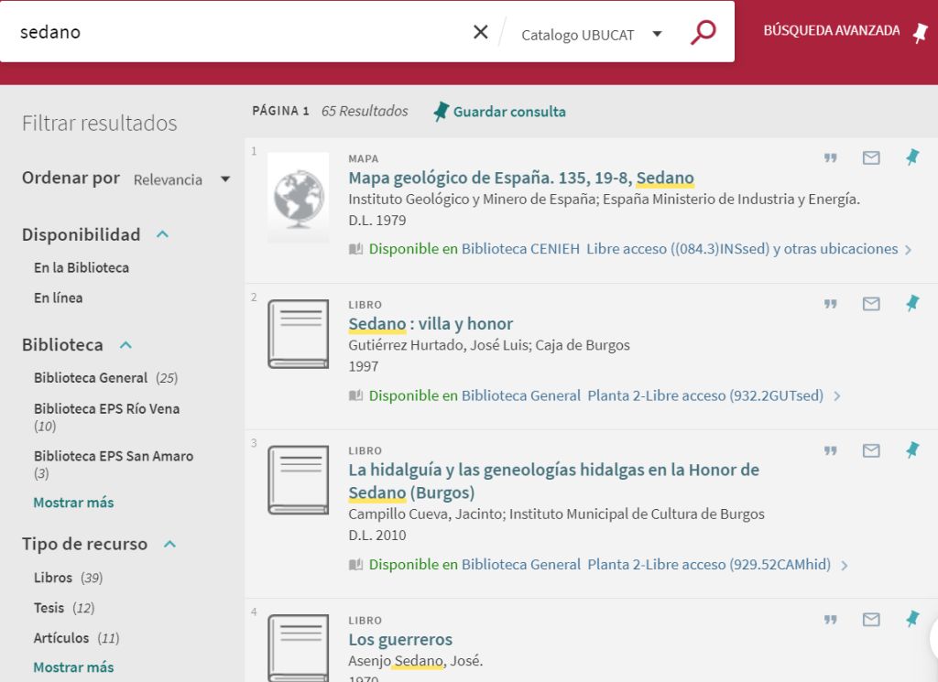Open title Los guerreros
The image size is (938, 682).
(x=400, y=640)
